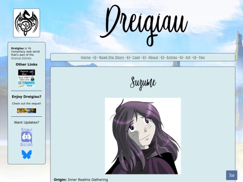
Task: Click the Suzume character portrait
Action: point(143,136)
